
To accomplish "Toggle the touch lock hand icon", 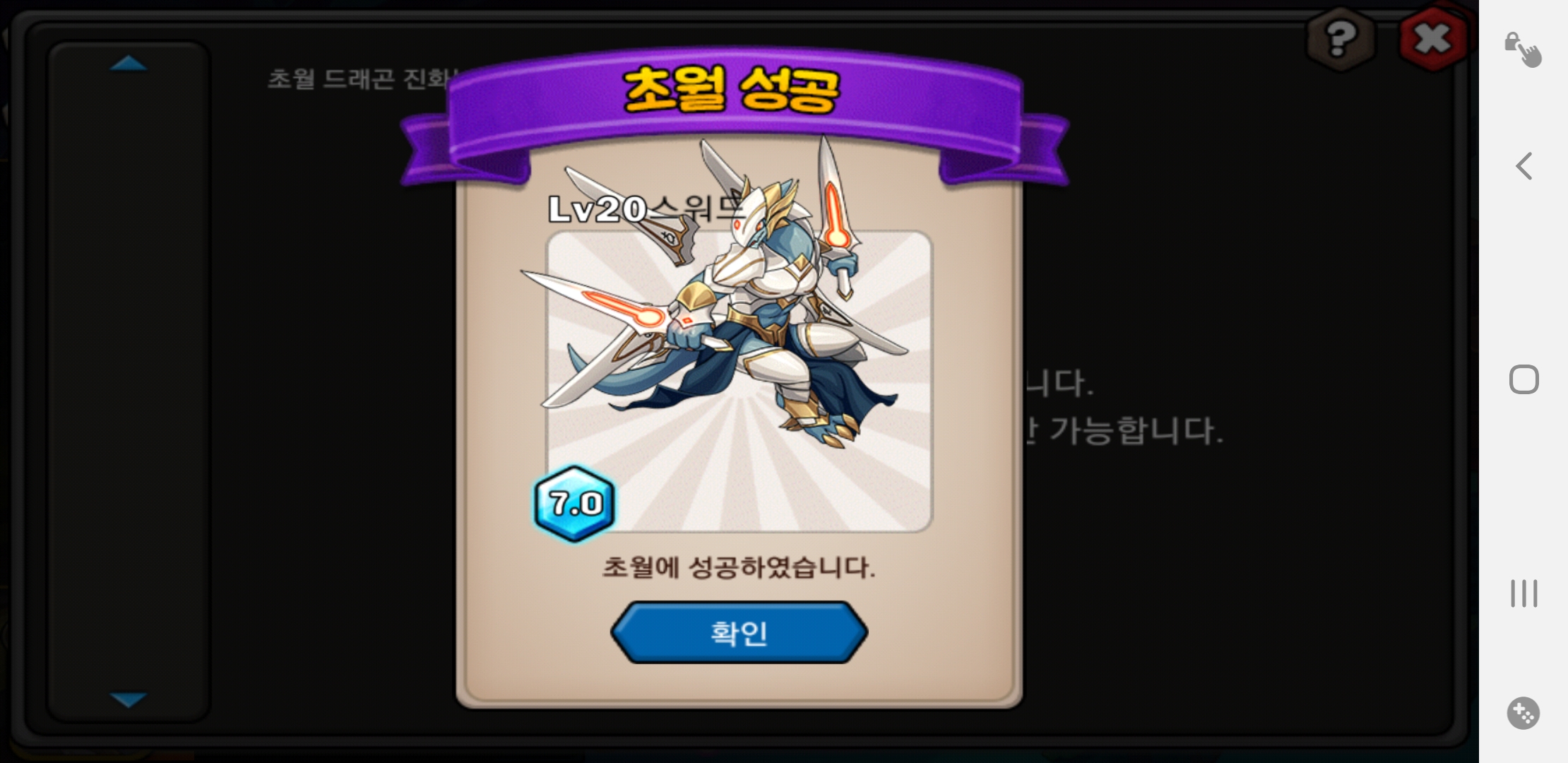I will 1524,49.
